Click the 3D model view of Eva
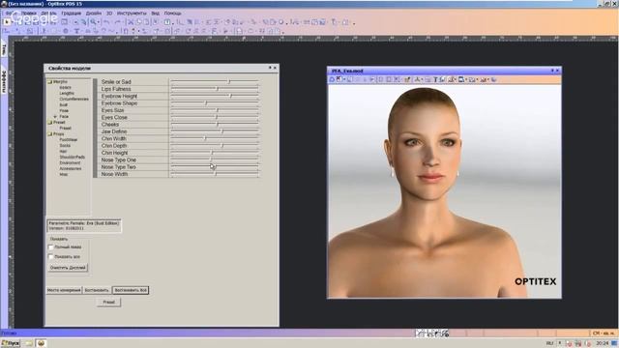619x348 pixels. pos(445,191)
